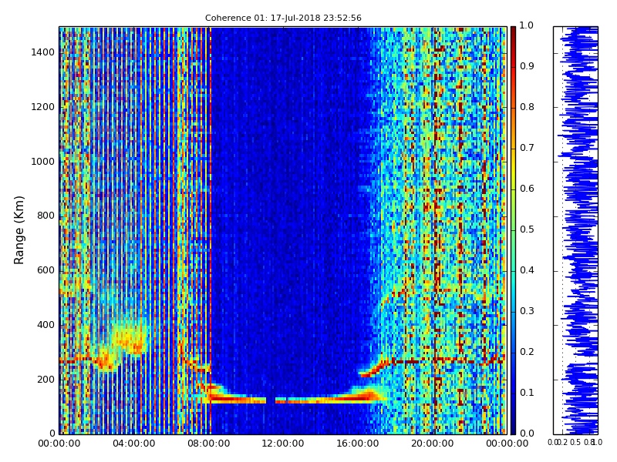The height and width of the screenshot is (462, 617).
Task: Click the 'Range (Km)' y-axis label
Action: coord(19,230)
